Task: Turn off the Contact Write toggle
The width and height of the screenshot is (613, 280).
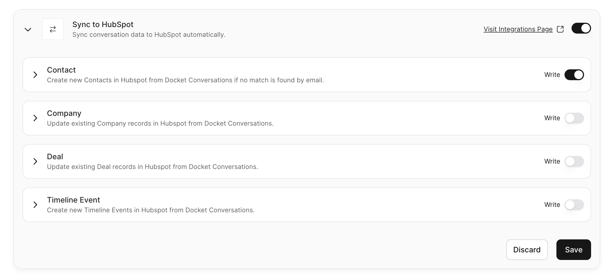Action: click(574, 75)
